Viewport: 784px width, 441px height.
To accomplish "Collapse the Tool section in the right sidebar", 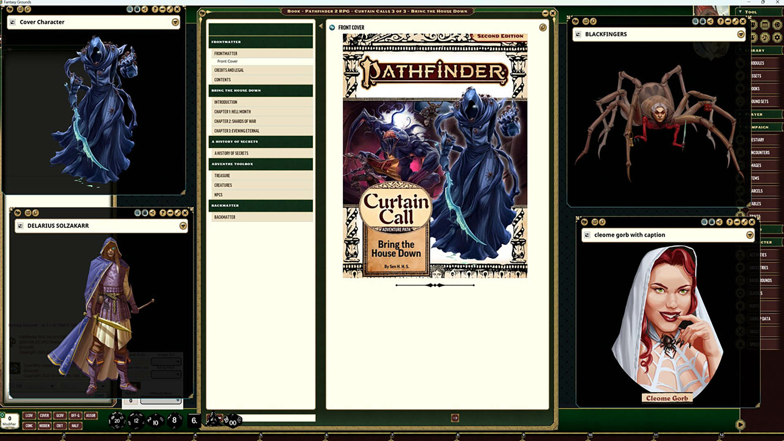I will point(741,12).
